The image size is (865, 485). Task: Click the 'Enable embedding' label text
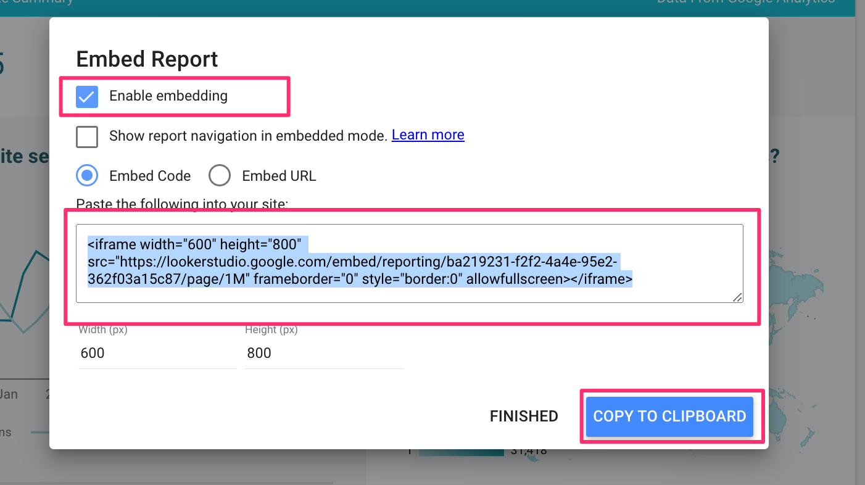[x=168, y=96]
